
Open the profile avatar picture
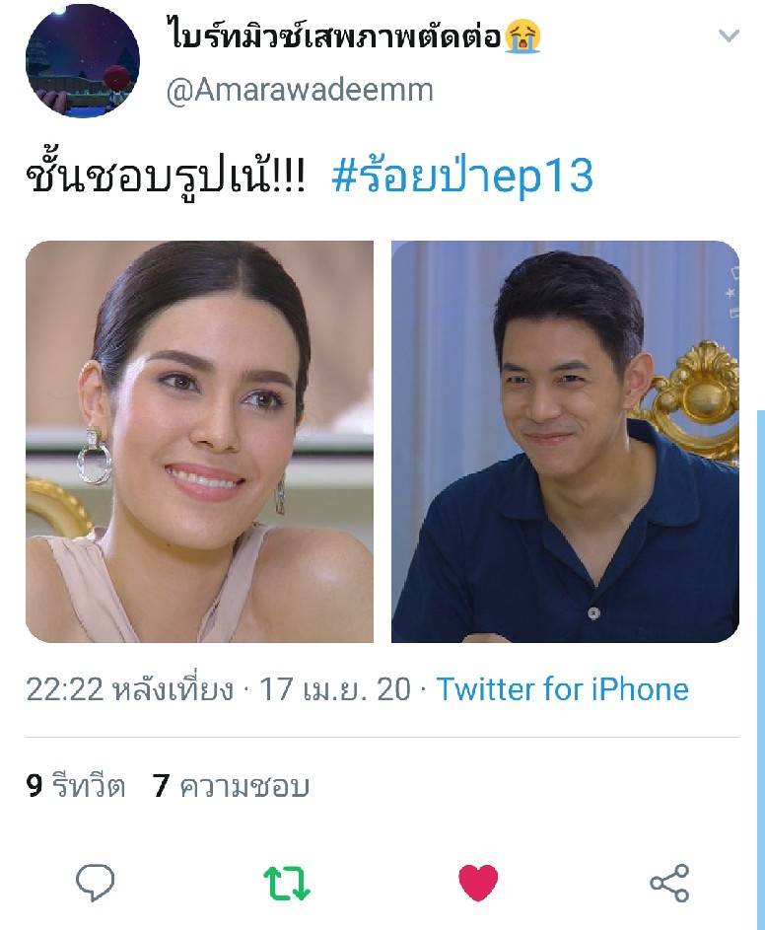coord(83,60)
